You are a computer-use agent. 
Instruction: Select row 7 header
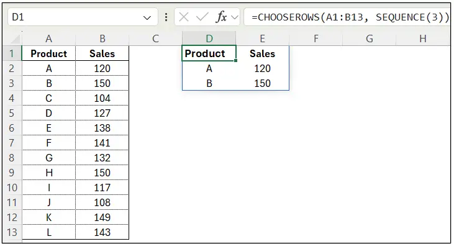pos(12,143)
